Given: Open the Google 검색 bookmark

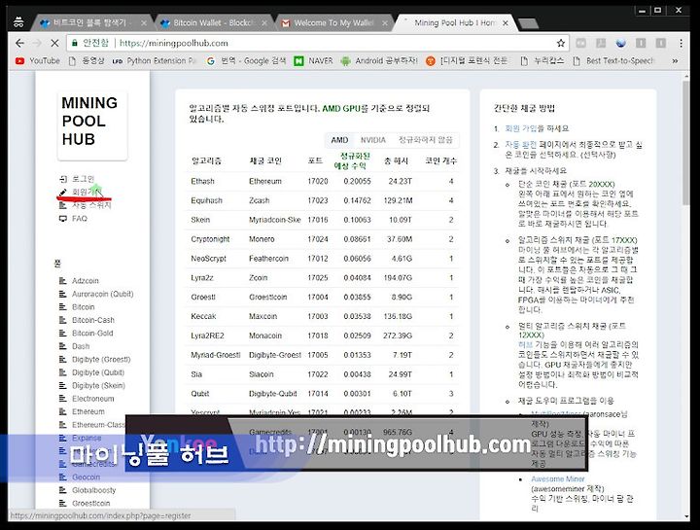Looking at the screenshot, I should click(246, 60).
